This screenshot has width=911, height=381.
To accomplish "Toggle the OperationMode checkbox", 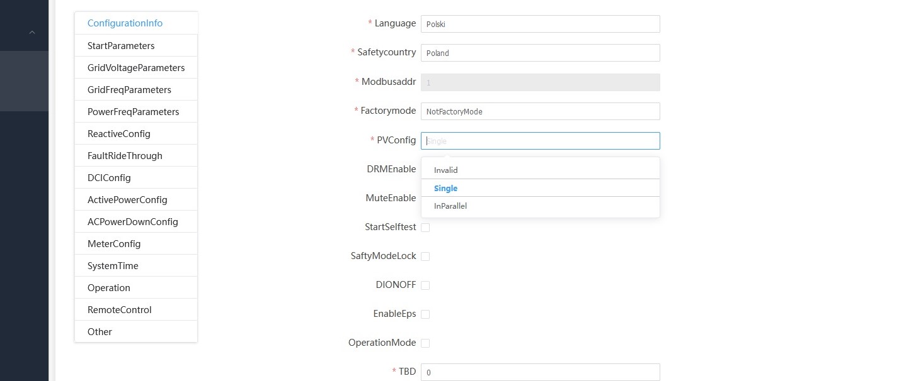I will [425, 343].
